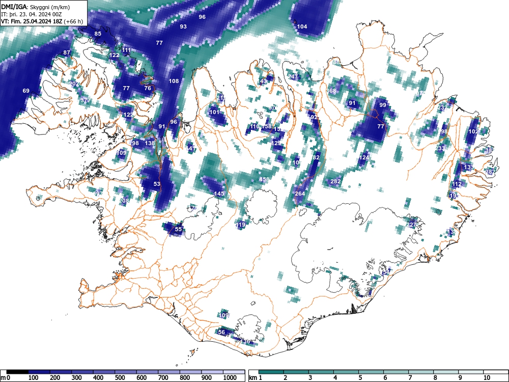The image size is (509, 382).
Task: Click the map value 76
Action: 148,88
